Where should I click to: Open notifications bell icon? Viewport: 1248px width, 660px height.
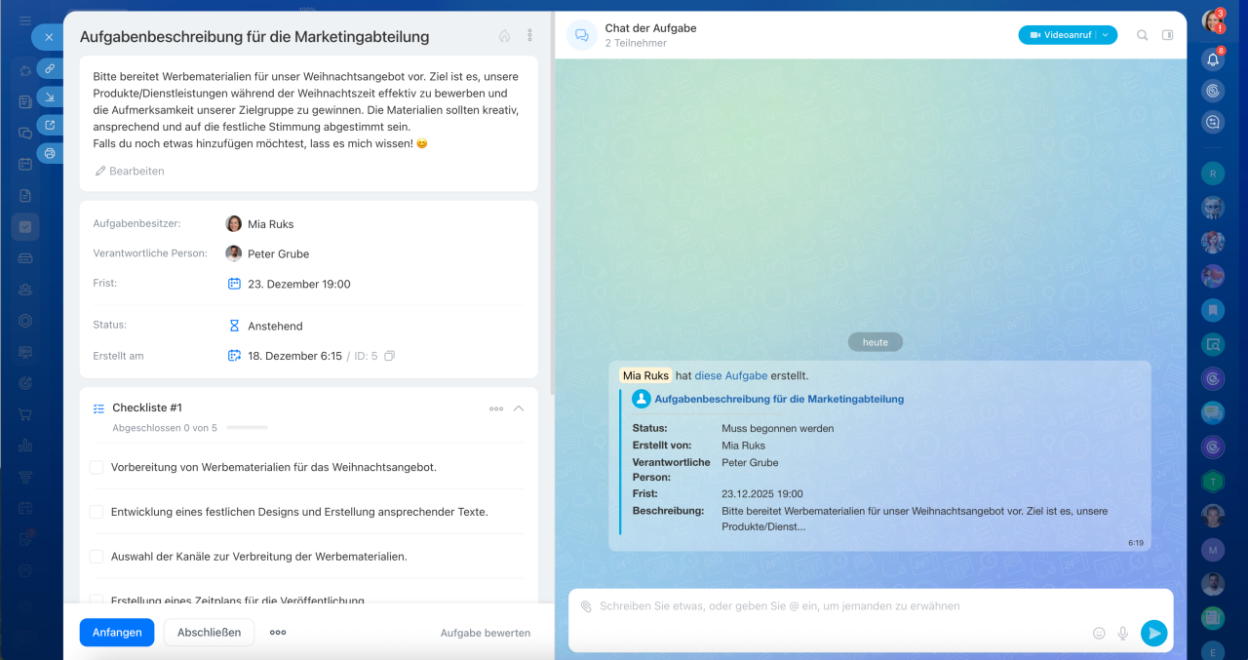1213,59
